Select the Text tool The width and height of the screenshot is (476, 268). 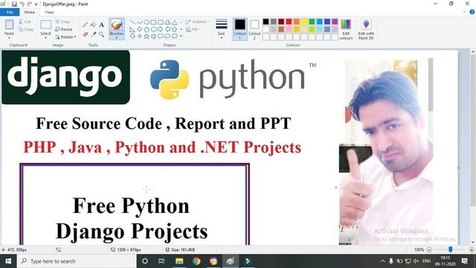coord(101,25)
